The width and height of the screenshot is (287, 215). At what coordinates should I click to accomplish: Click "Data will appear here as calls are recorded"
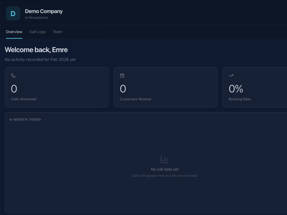pos(164,176)
